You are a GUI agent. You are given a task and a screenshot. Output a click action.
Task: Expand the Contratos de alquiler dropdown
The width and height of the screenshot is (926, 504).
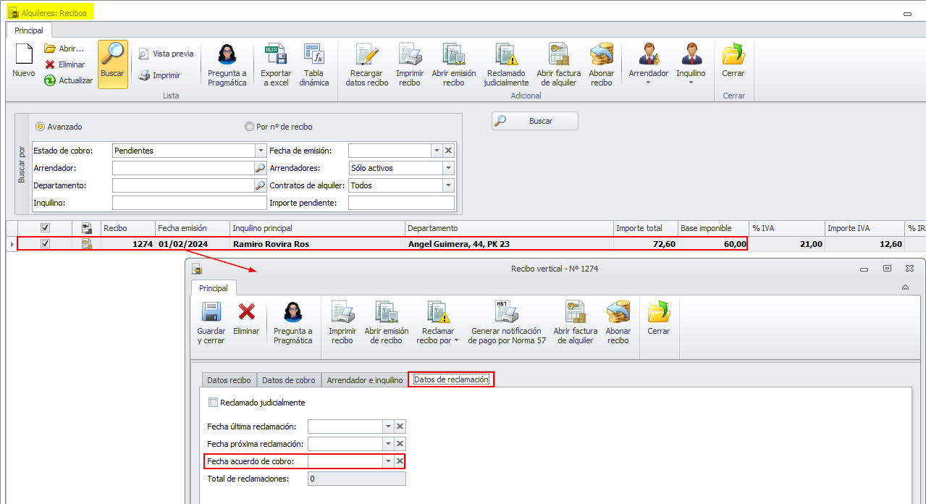click(x=448, y=185)
